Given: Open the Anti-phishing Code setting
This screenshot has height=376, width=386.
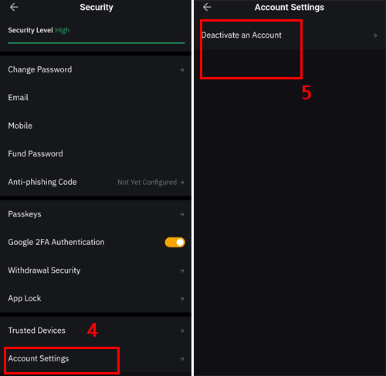Looking at the screenshot, I should tap(96, 182).
